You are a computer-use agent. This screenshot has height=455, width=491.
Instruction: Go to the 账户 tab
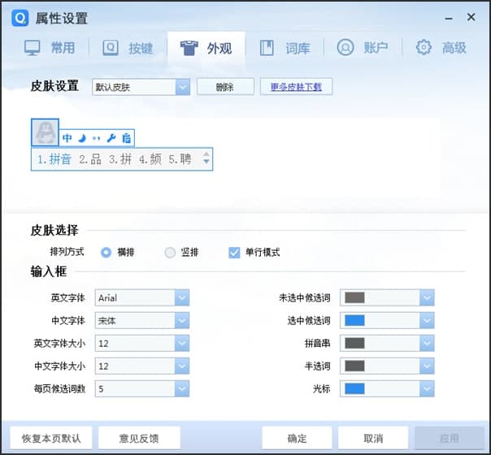click(363, 48)
